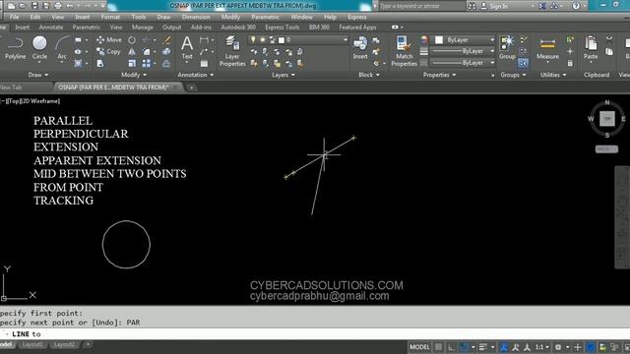Toggle group selection on/off in Groups panel
The height and width of the screenshot is (354, 630).
[x=523, y=63]
